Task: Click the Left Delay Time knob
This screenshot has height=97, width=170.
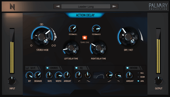Action: point(71,48)
